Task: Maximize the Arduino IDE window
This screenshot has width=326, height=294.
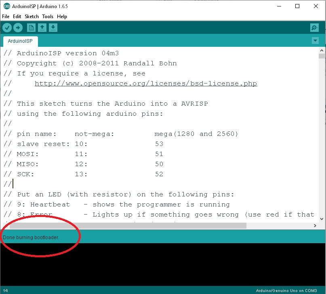Action: (297, 6)
